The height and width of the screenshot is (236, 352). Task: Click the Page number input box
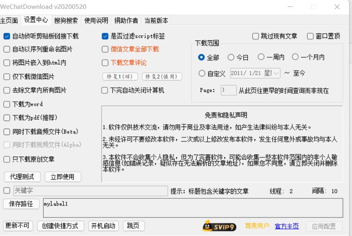[x=228, y=90]
